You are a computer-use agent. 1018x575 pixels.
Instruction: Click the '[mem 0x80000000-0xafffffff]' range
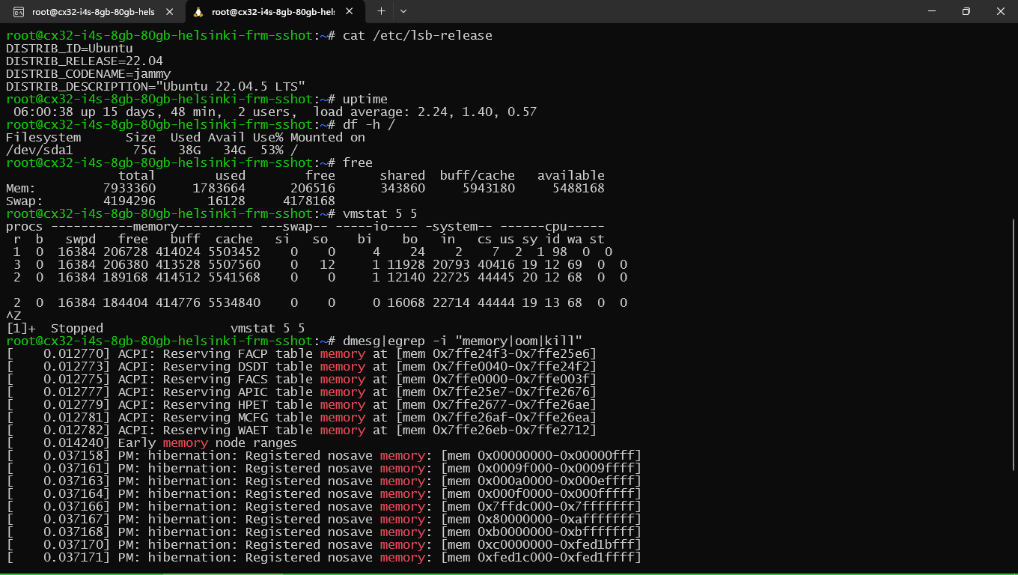541,519
